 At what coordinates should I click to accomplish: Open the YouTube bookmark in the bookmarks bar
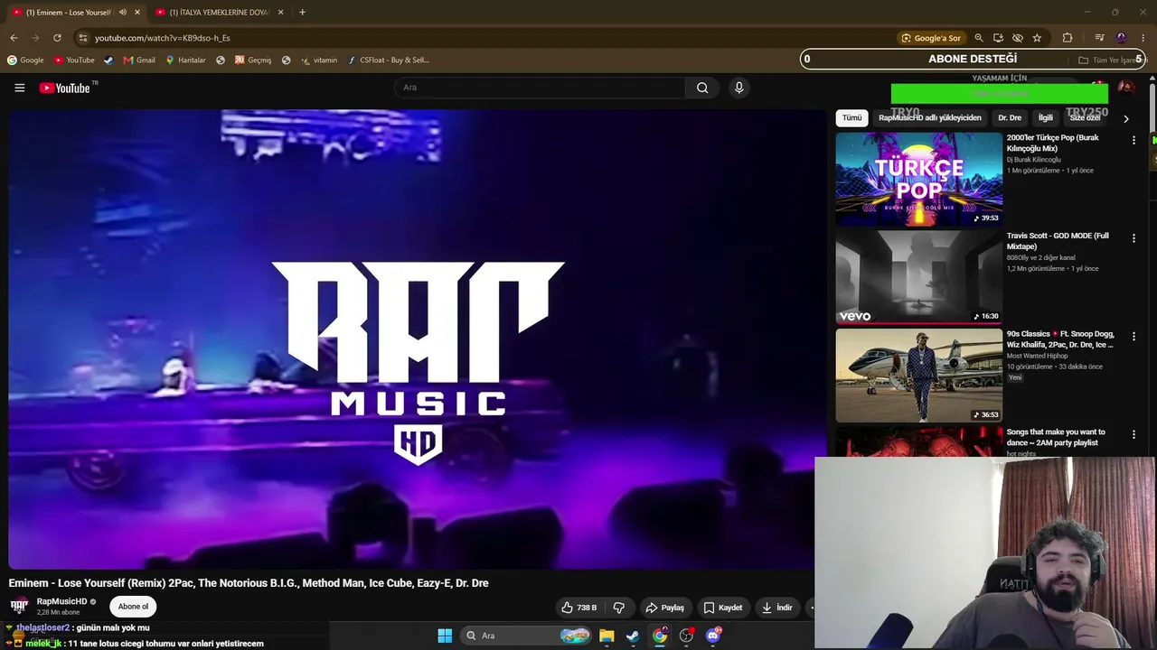click(74, 60)
